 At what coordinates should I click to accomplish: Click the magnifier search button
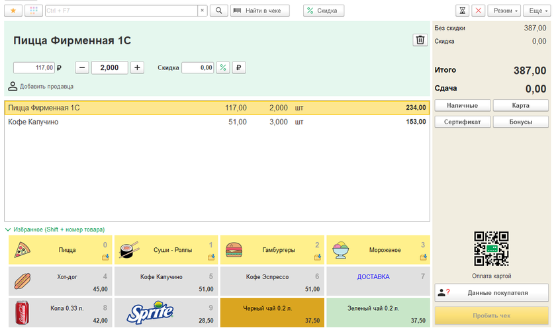point(218,11)
